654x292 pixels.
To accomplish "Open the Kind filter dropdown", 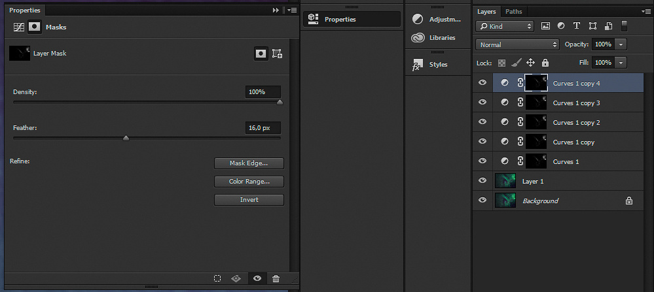I will 505,26.
